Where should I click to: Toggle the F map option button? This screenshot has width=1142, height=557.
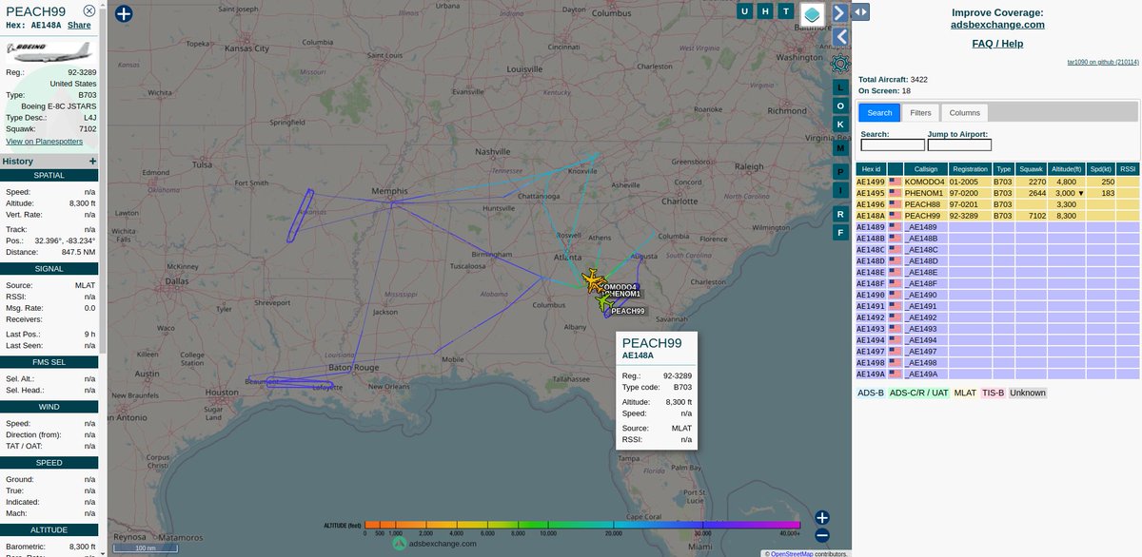[840, 233]
